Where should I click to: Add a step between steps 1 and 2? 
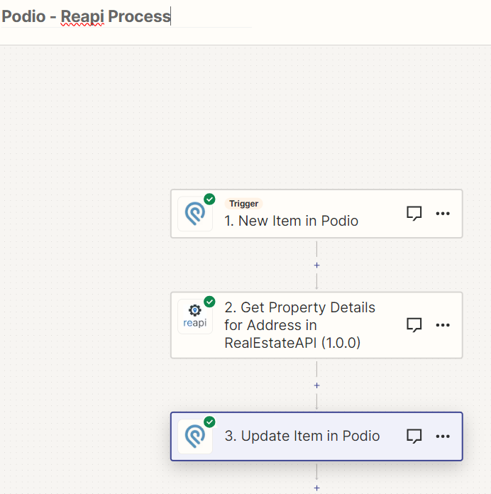click(316, 265)
